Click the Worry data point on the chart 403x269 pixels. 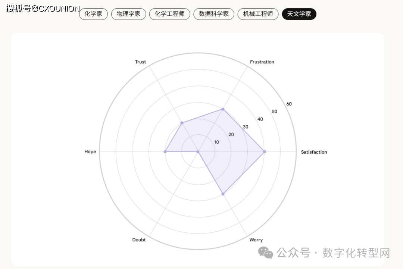(x=223, y=194)
